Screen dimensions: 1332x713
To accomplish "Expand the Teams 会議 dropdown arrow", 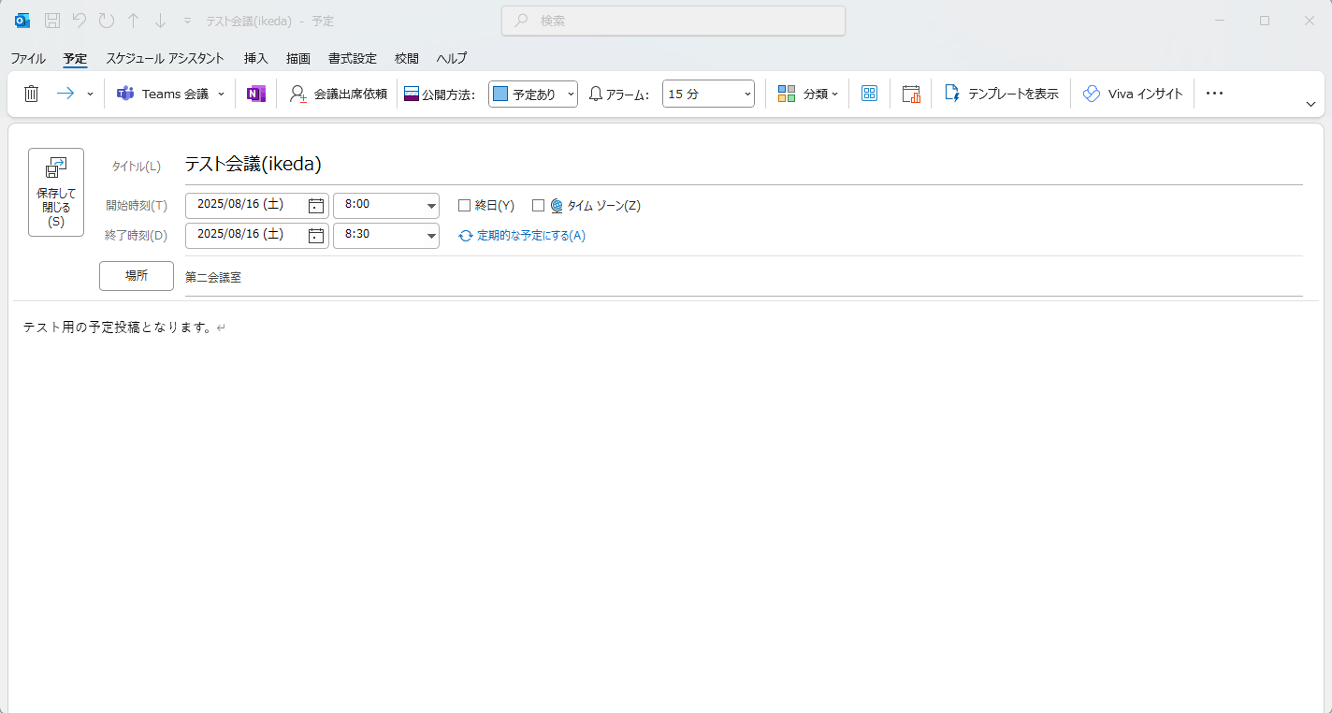I will point(221,94).
